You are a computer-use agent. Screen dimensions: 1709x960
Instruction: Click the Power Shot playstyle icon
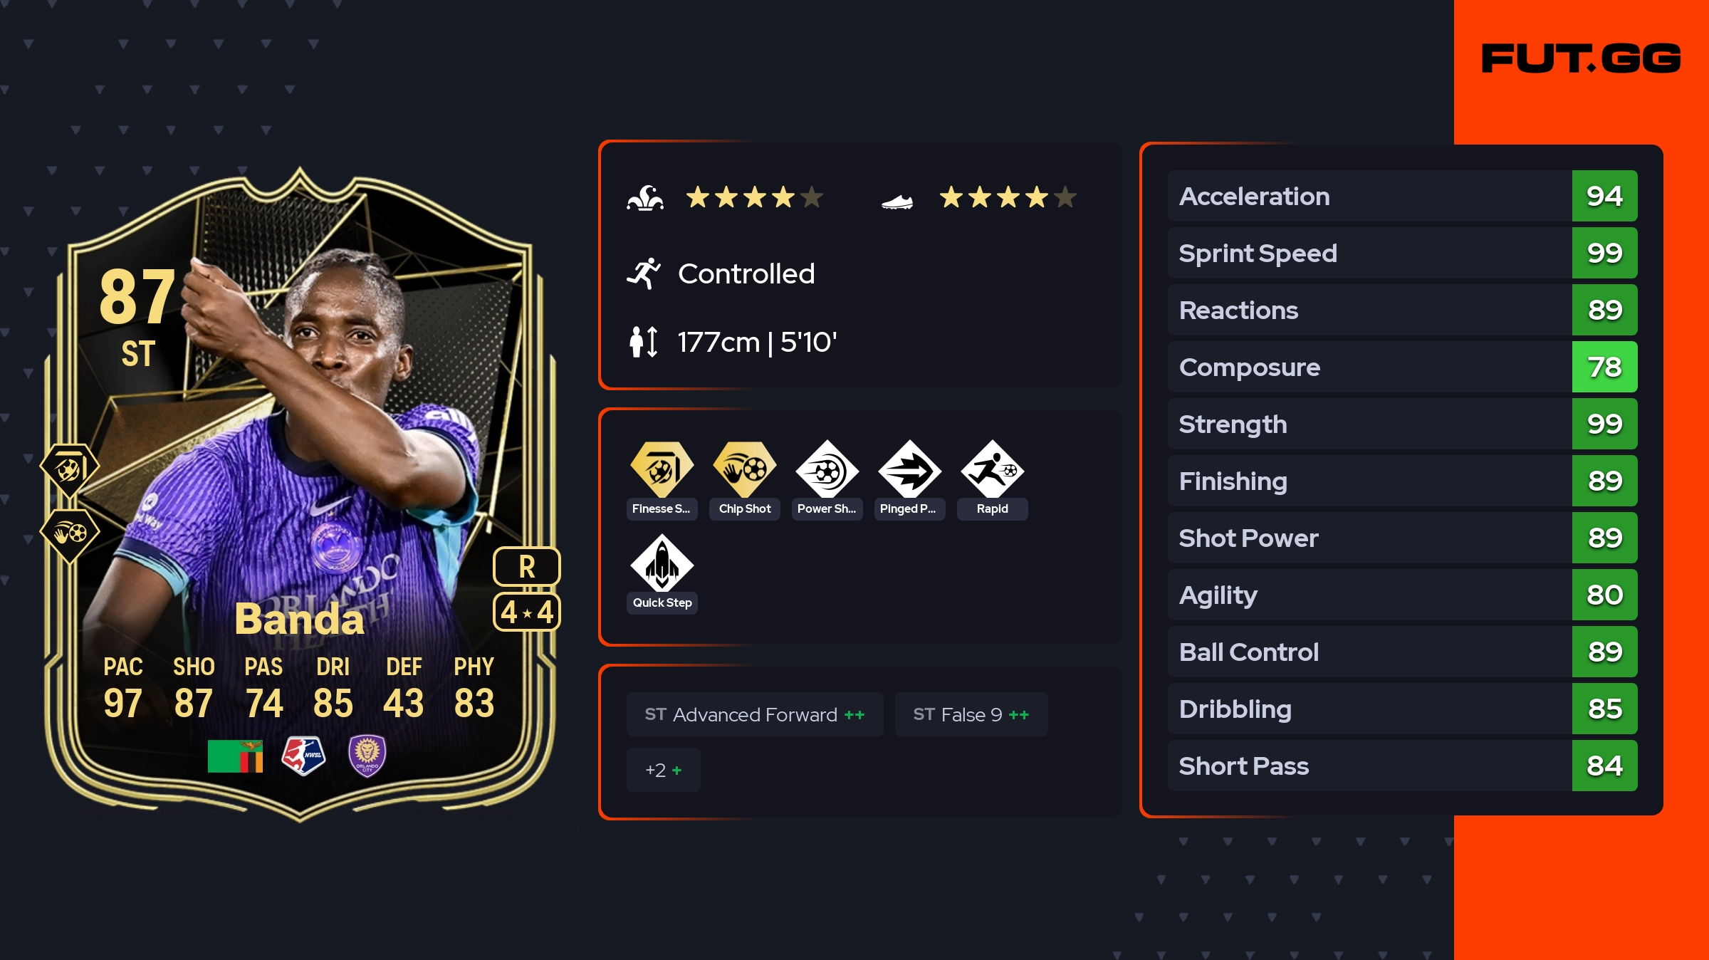827,470
